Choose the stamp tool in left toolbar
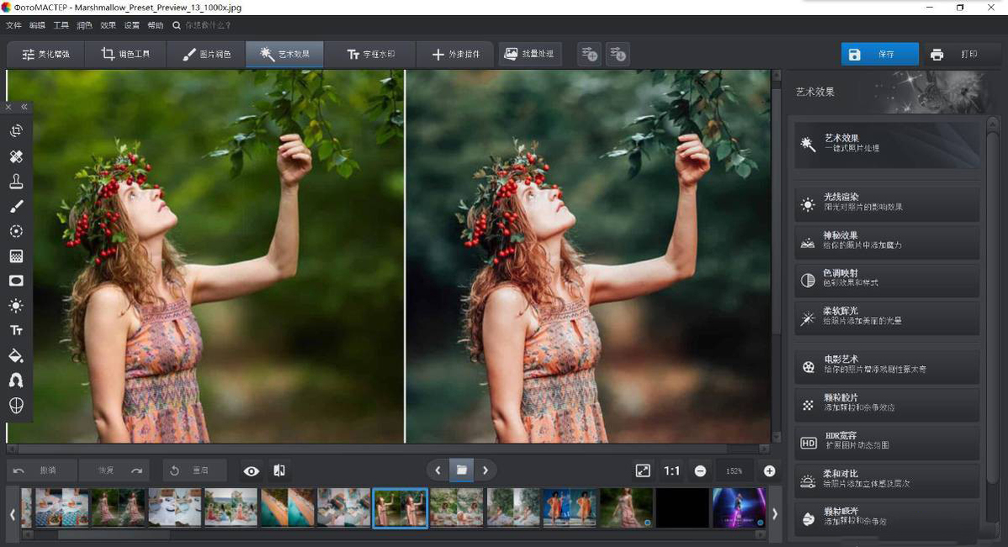The image size is (1008, 547). [16, 181]
